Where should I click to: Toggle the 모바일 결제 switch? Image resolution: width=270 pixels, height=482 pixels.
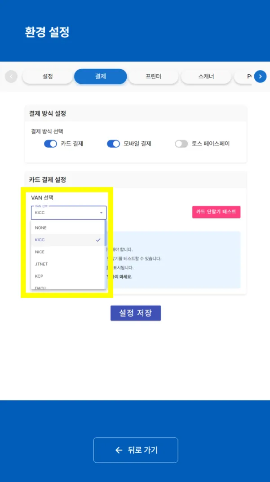[113, 144]
